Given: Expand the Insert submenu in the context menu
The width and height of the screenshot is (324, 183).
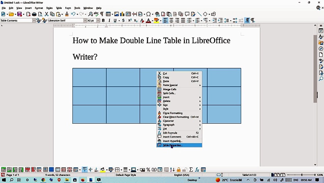Looking at the screenshot, I should [x=179, y=97].
